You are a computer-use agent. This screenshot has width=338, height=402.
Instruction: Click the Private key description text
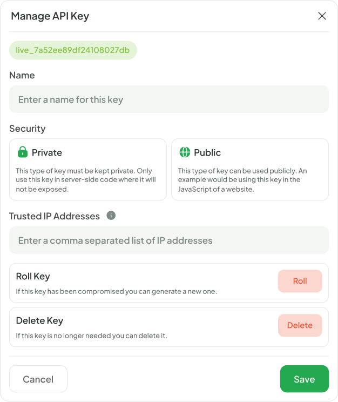[x=86, y=180]
